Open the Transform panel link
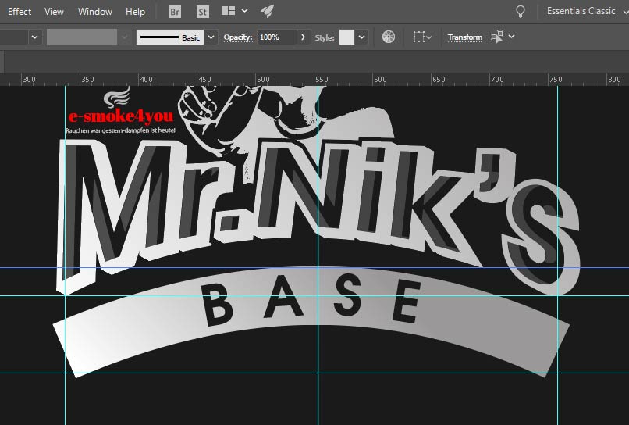Screen dimensions: 629x425 465,37
